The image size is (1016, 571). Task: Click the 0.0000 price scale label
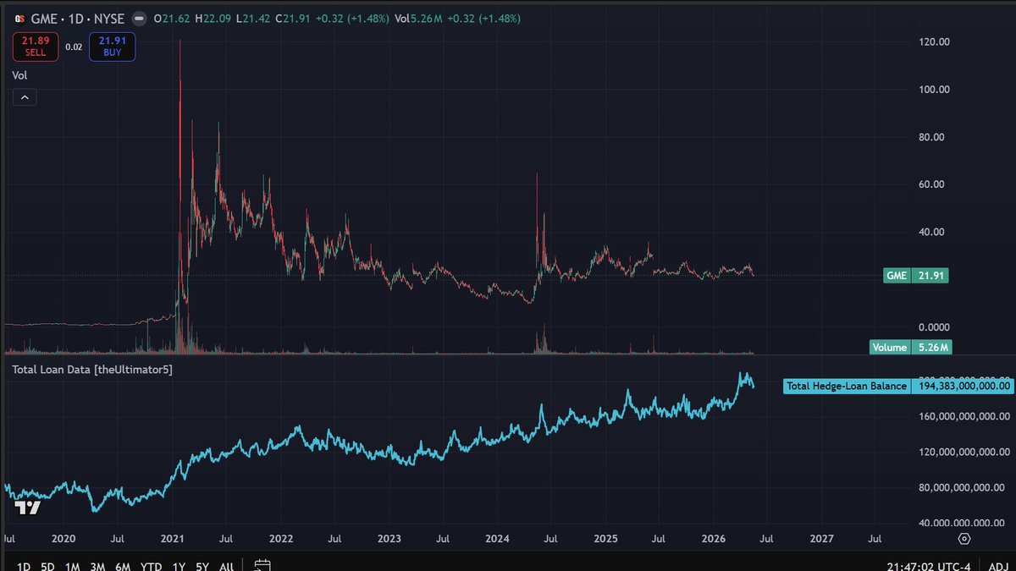[935, 327]
